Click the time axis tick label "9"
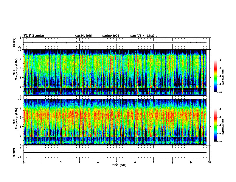Image resolution: width=236 pixels, height=182 pixels. [191, 162]
